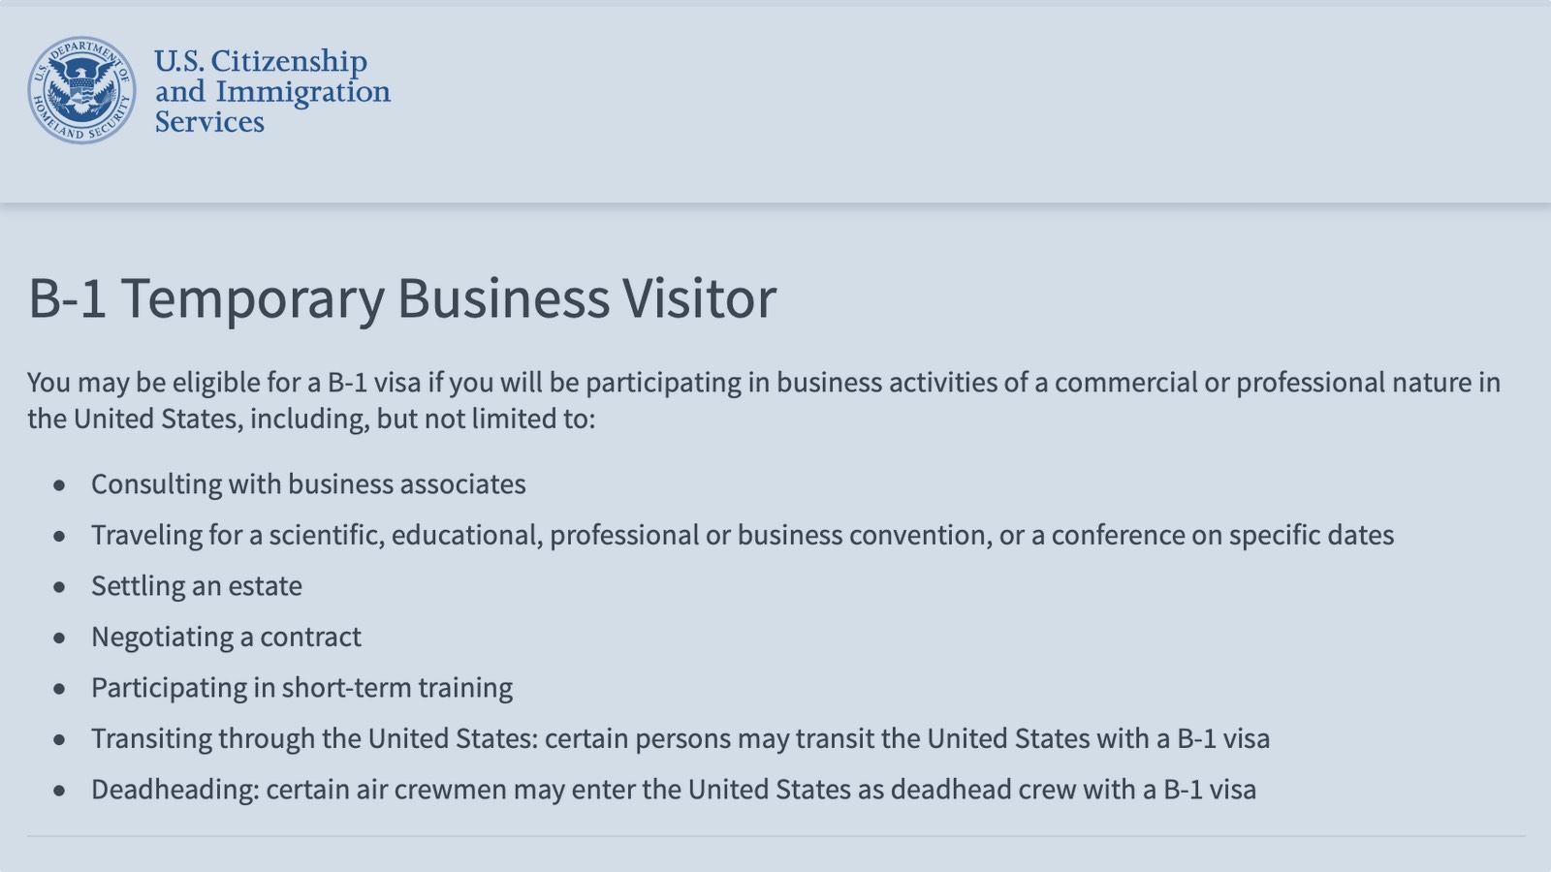Select the 'Consulting with business associates' item
The image size is (1551, 872).
[308, 483]
